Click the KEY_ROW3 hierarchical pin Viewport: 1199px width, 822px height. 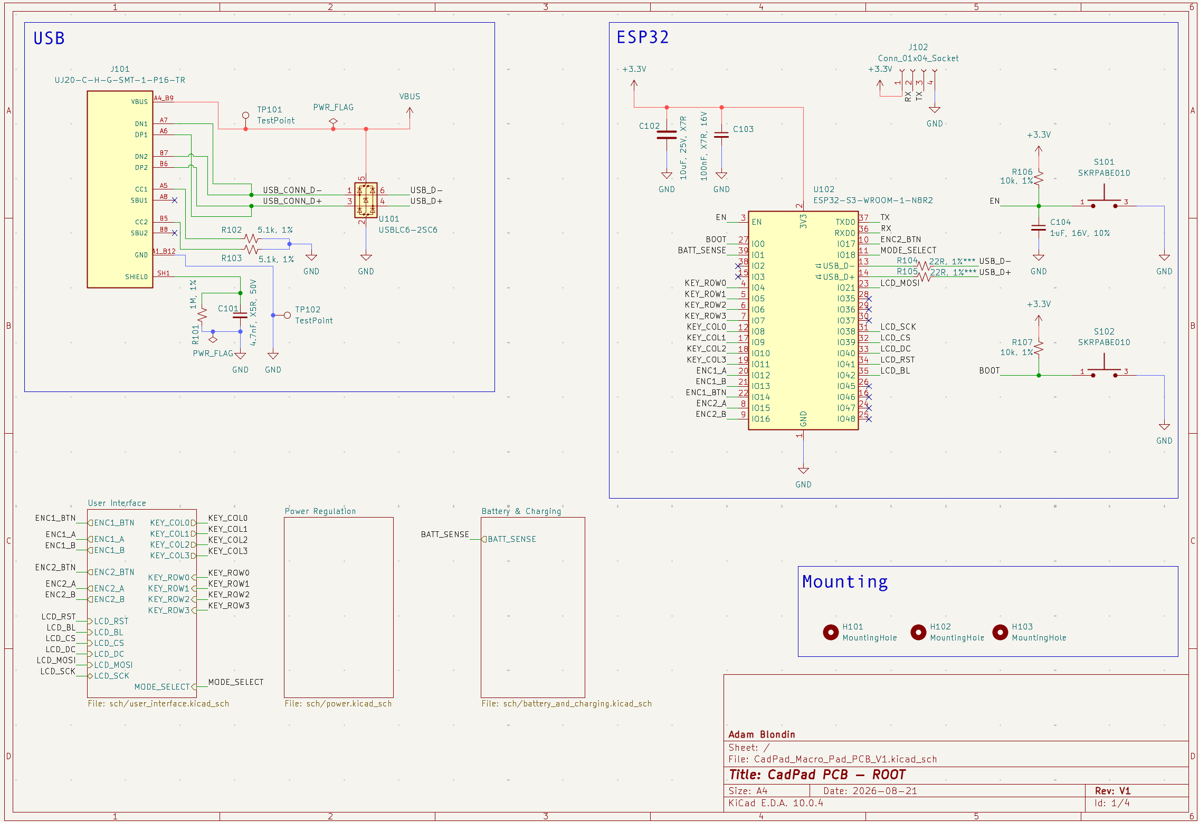[x=172, y=610]
